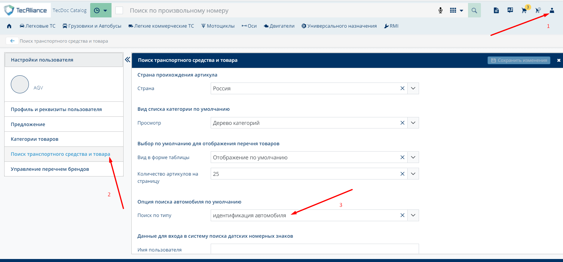Screen dimensions: 563x262
Task: Go to the home page icon
Action: [9, 26]
